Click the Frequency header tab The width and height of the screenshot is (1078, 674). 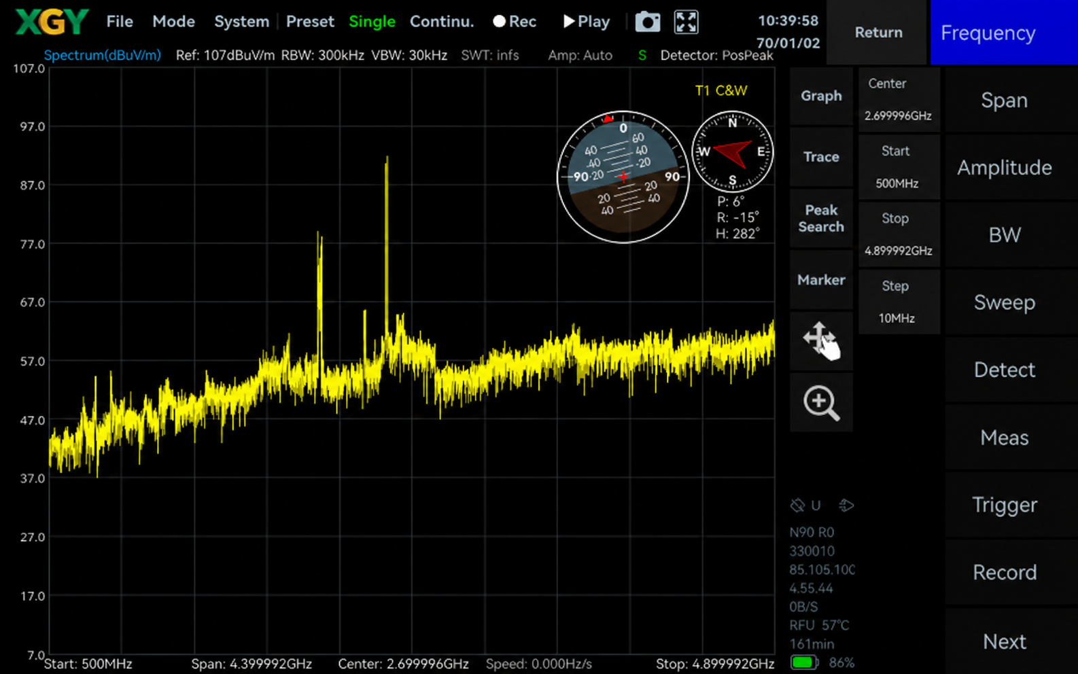click(1004, 33)
